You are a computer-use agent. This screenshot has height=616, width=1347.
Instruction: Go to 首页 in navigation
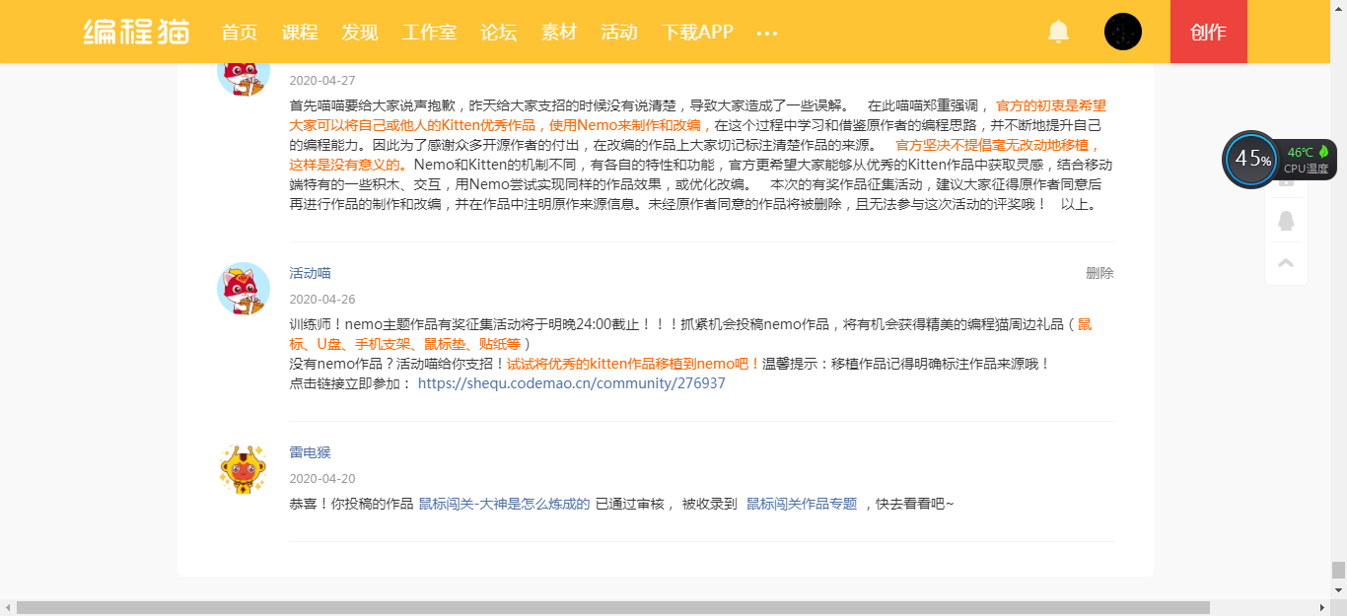[x=240, y=32]
